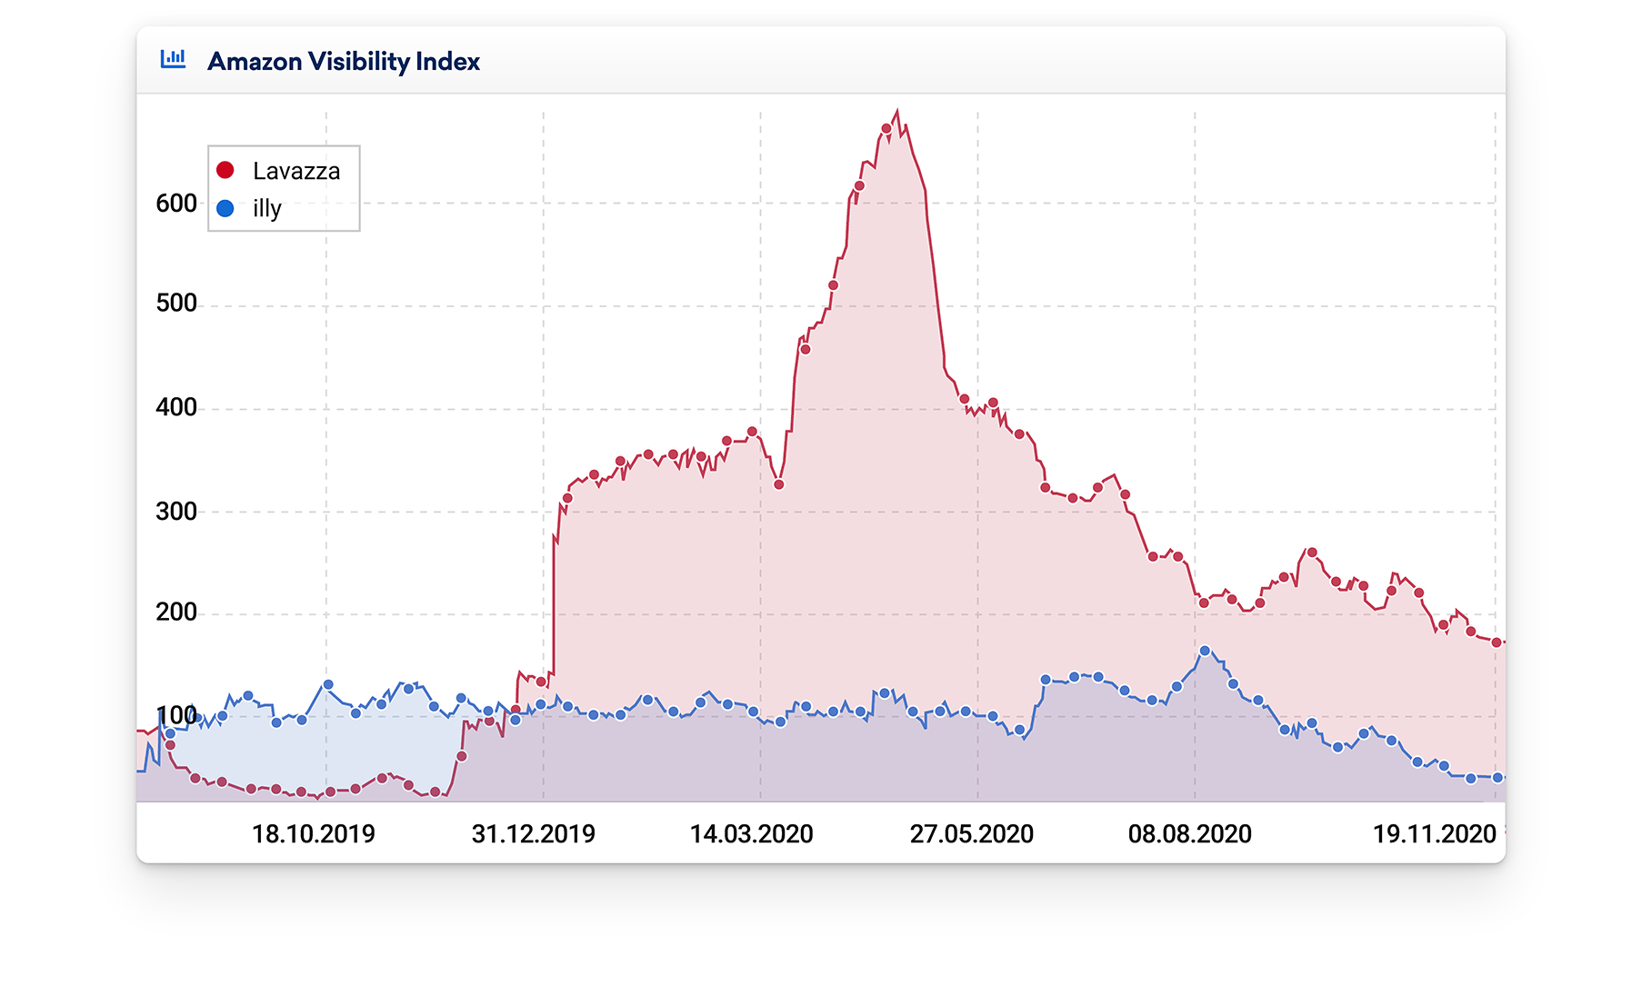Click the blue illy legend dot
The image size is (1642, 996).
tap(225, 208)
